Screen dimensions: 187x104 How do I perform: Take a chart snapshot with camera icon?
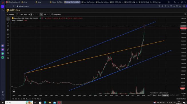coord(185,14)
